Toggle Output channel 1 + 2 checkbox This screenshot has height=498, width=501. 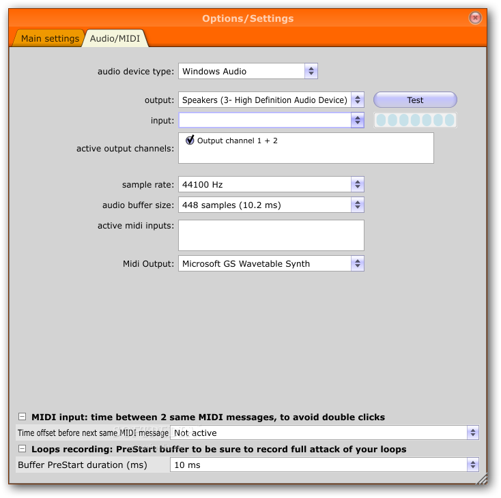pyautogui.click(x=190, y=140)
